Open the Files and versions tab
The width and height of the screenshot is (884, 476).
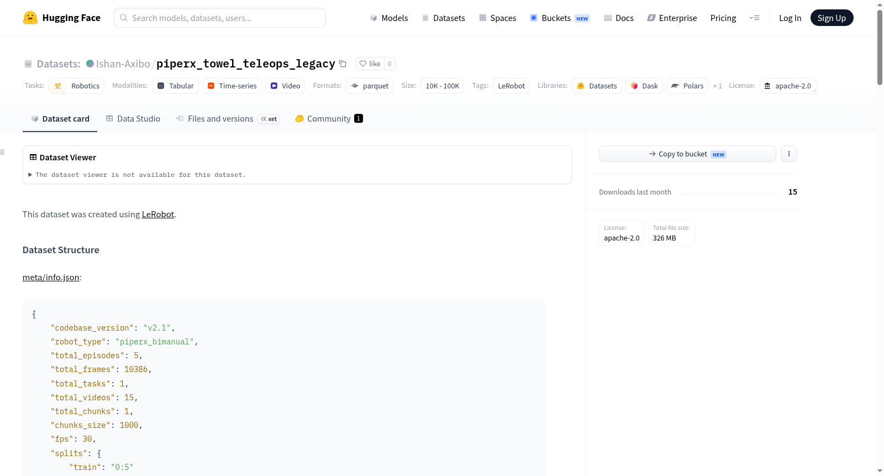tap(227, 118)
